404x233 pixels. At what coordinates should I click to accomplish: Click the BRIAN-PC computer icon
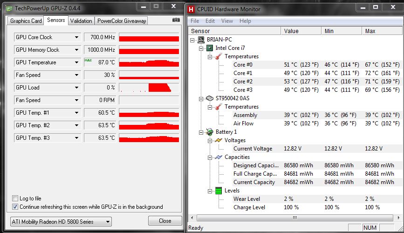point(201,40)
